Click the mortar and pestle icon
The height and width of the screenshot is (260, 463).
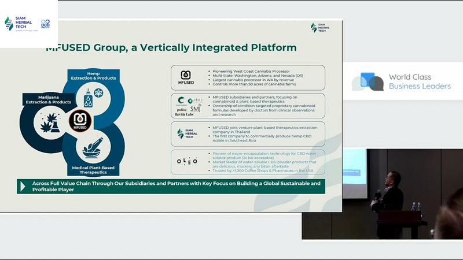coord(93,147)
